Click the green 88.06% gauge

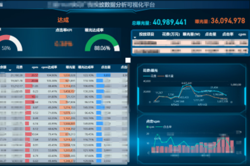tap(102, 43)
